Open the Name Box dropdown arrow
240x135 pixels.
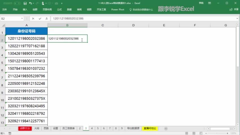point(22,19)
